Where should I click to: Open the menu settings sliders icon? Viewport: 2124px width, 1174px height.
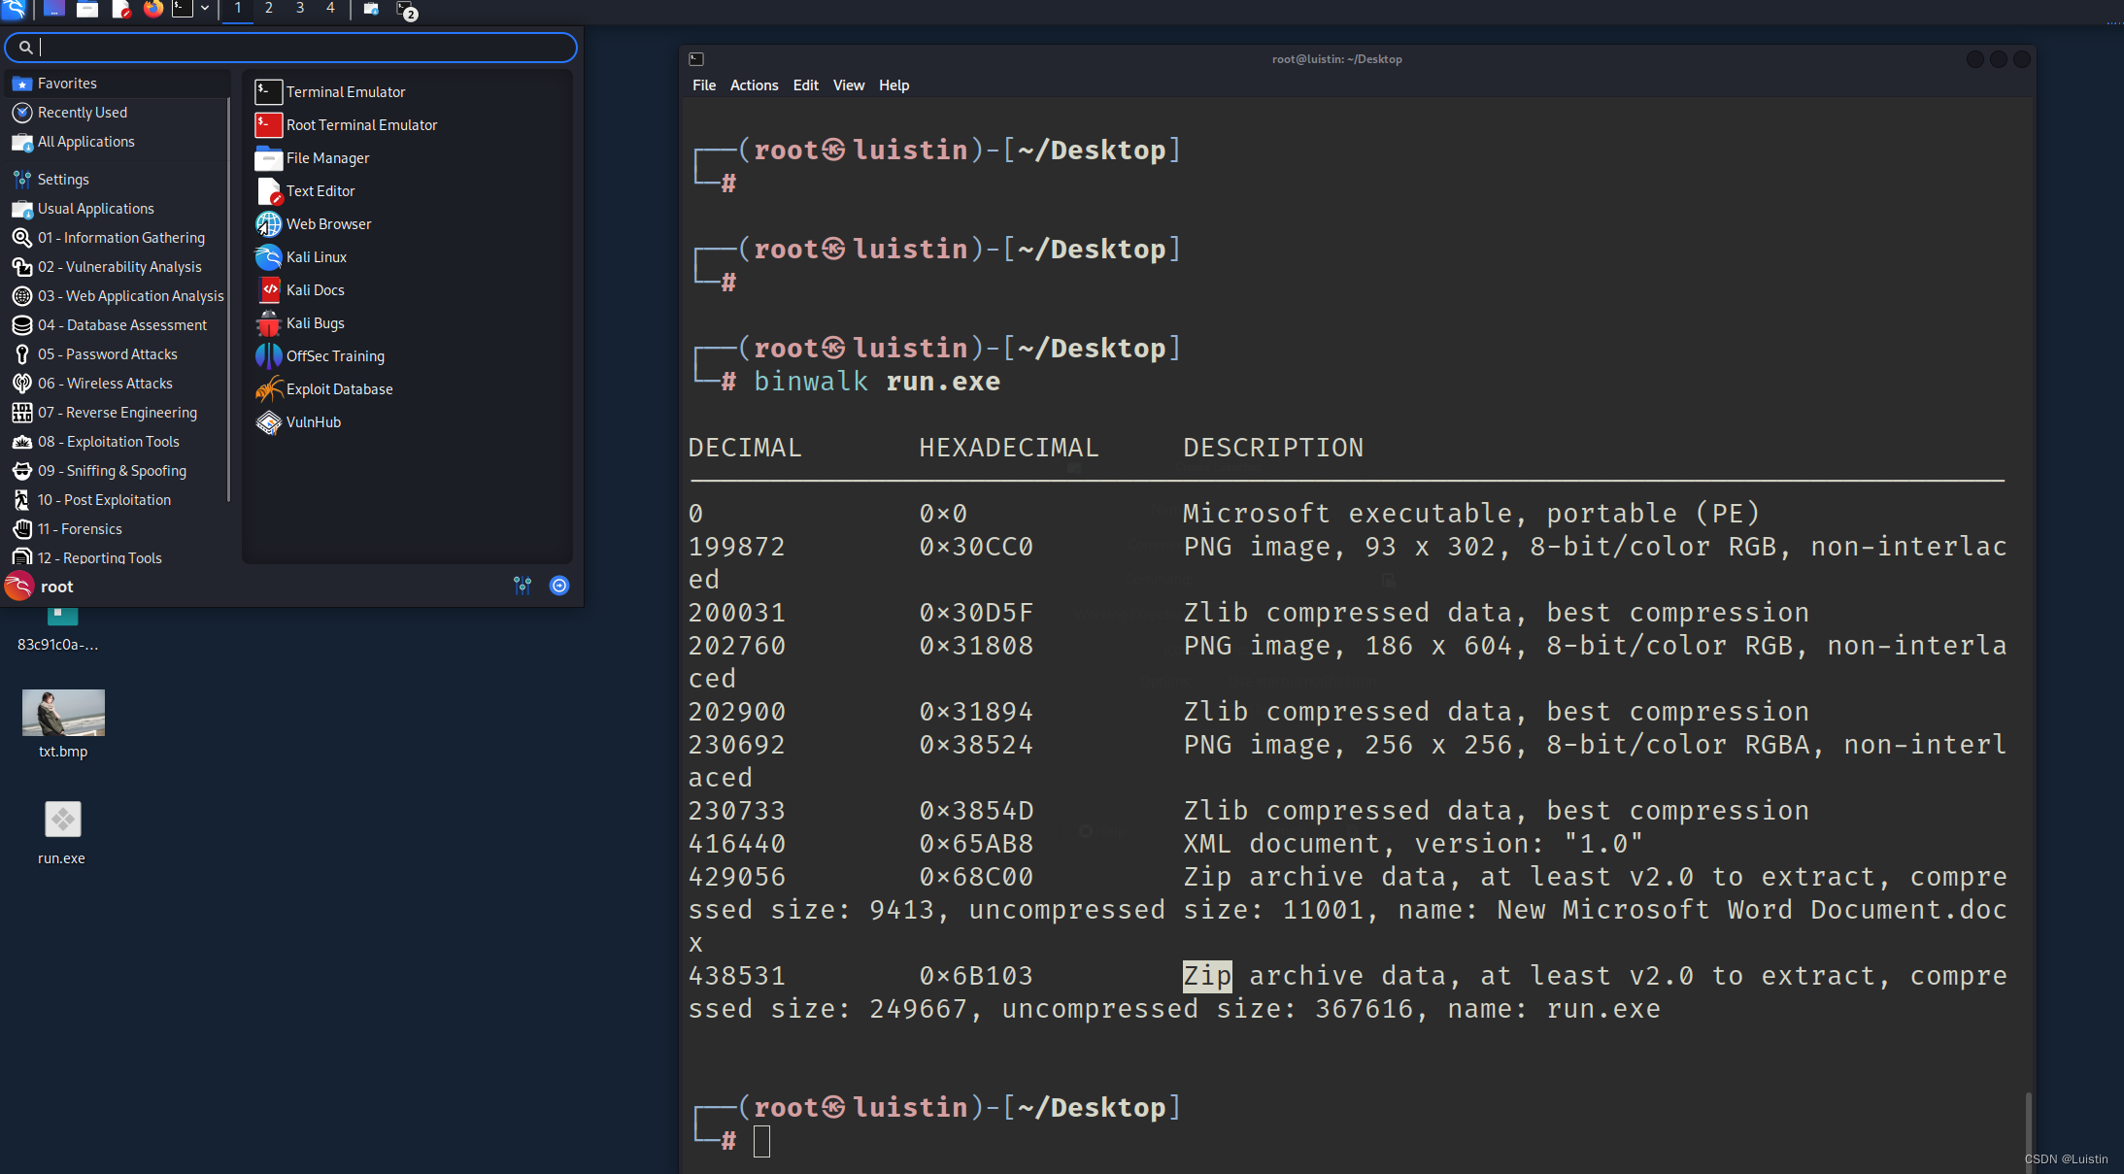523,586
